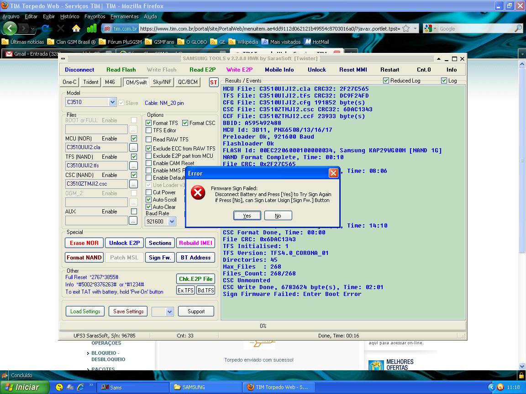The image size is (526, 394).
Task: Enable the Read RAW TFS option
Action: point(148,140)
